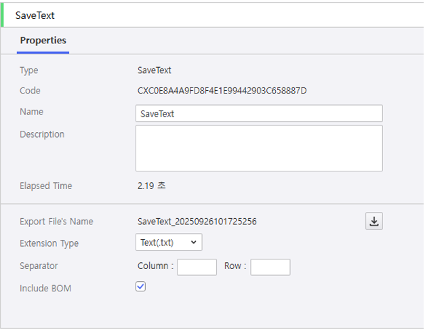Image resolution: width=425 pixels, height=330 pixels.
Task: Click the Column separator input box
Action: tap(197, 267)
